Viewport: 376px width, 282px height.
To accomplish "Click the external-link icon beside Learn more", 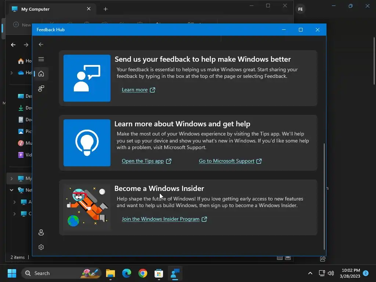I will coord(152,90).
